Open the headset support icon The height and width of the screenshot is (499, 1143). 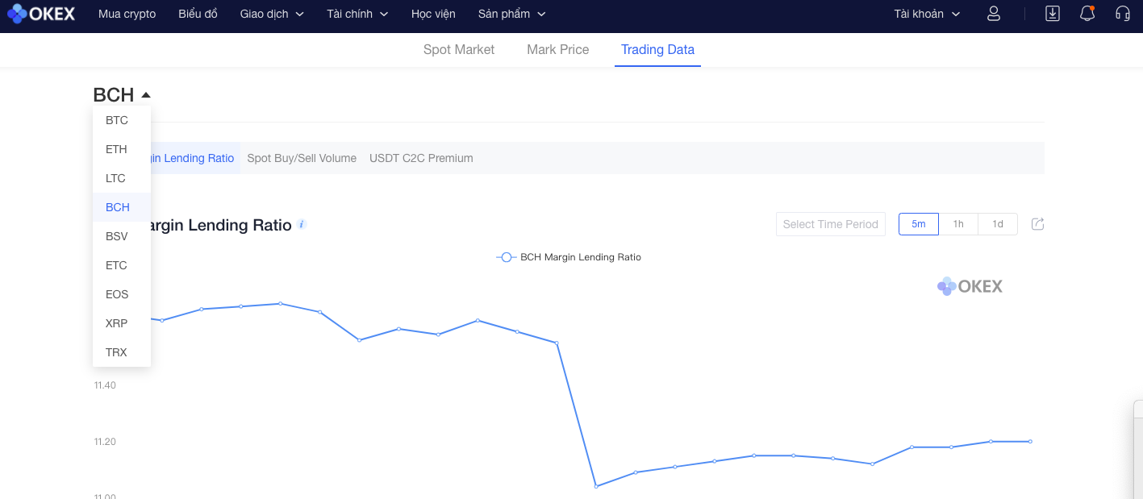point(1122,14)
